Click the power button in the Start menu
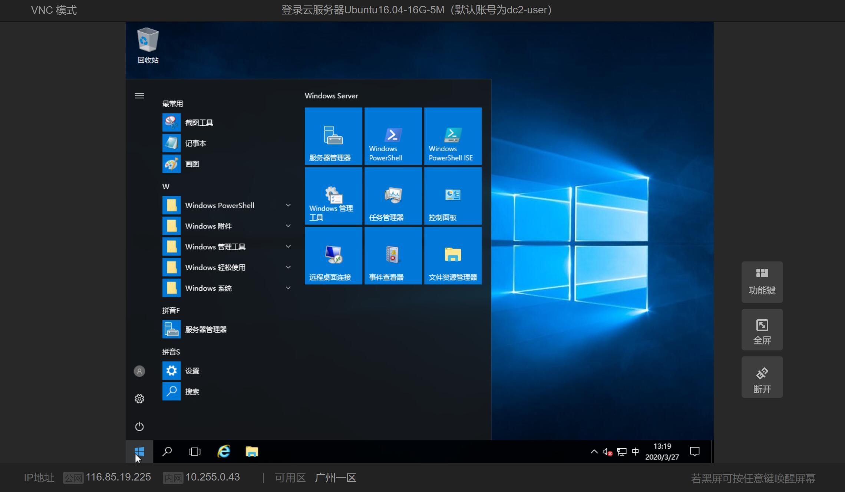The image size is (845, 492). 139,426
